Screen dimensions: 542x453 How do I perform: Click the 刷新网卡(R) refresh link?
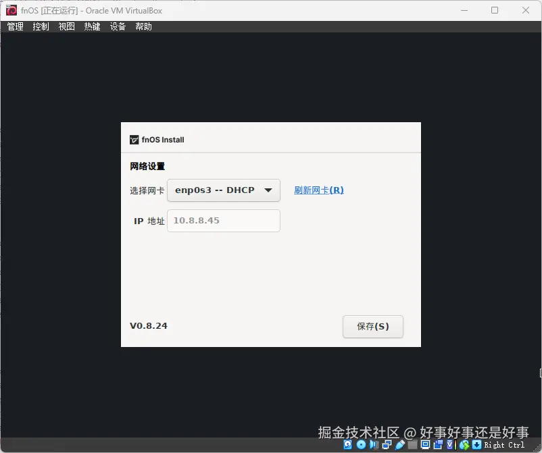(x=319, y=190)
